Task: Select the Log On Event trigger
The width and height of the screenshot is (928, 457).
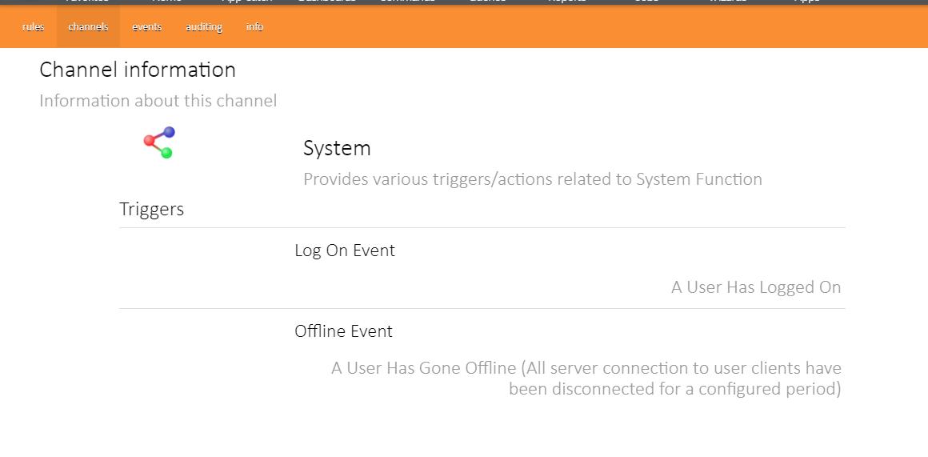Action: tap(345, 251)
